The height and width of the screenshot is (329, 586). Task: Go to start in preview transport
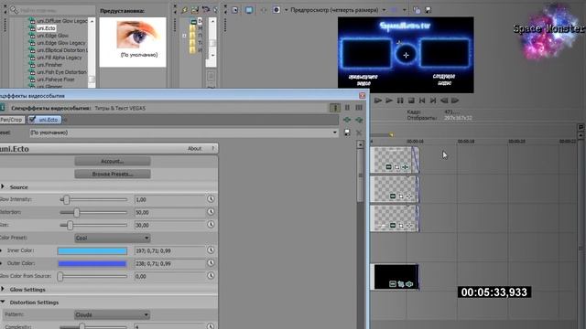pos(422,101)
